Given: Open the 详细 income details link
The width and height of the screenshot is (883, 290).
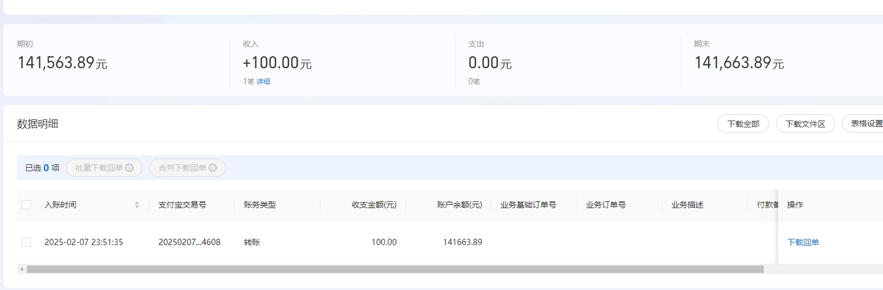Looking at the screenshot, I should 263,81.
